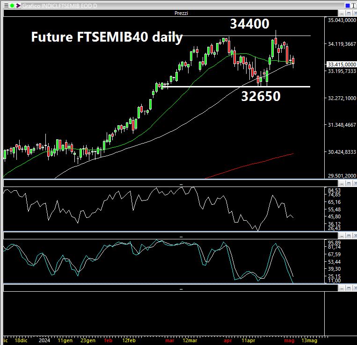The image size is (357, 345).
Task: Click the '12feb' date on the time axis
Action: 129,340
